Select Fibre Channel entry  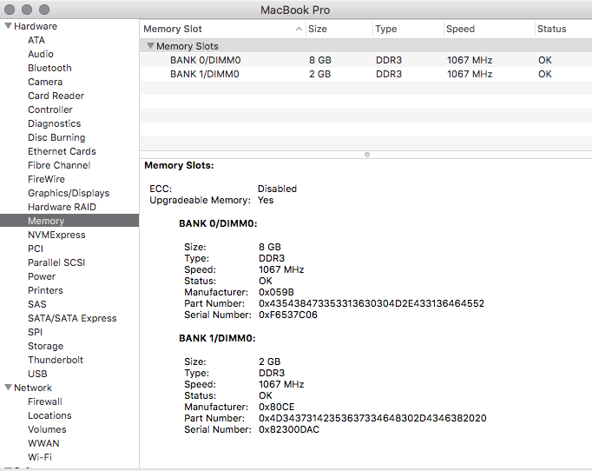(59, 165)
